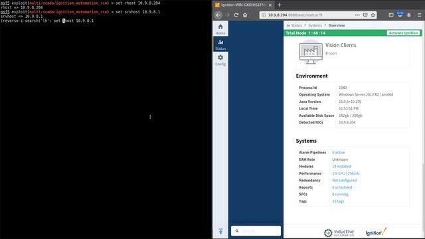Toggle the browser sidebar view icon
Screen dimensions: 425x239
391,15
